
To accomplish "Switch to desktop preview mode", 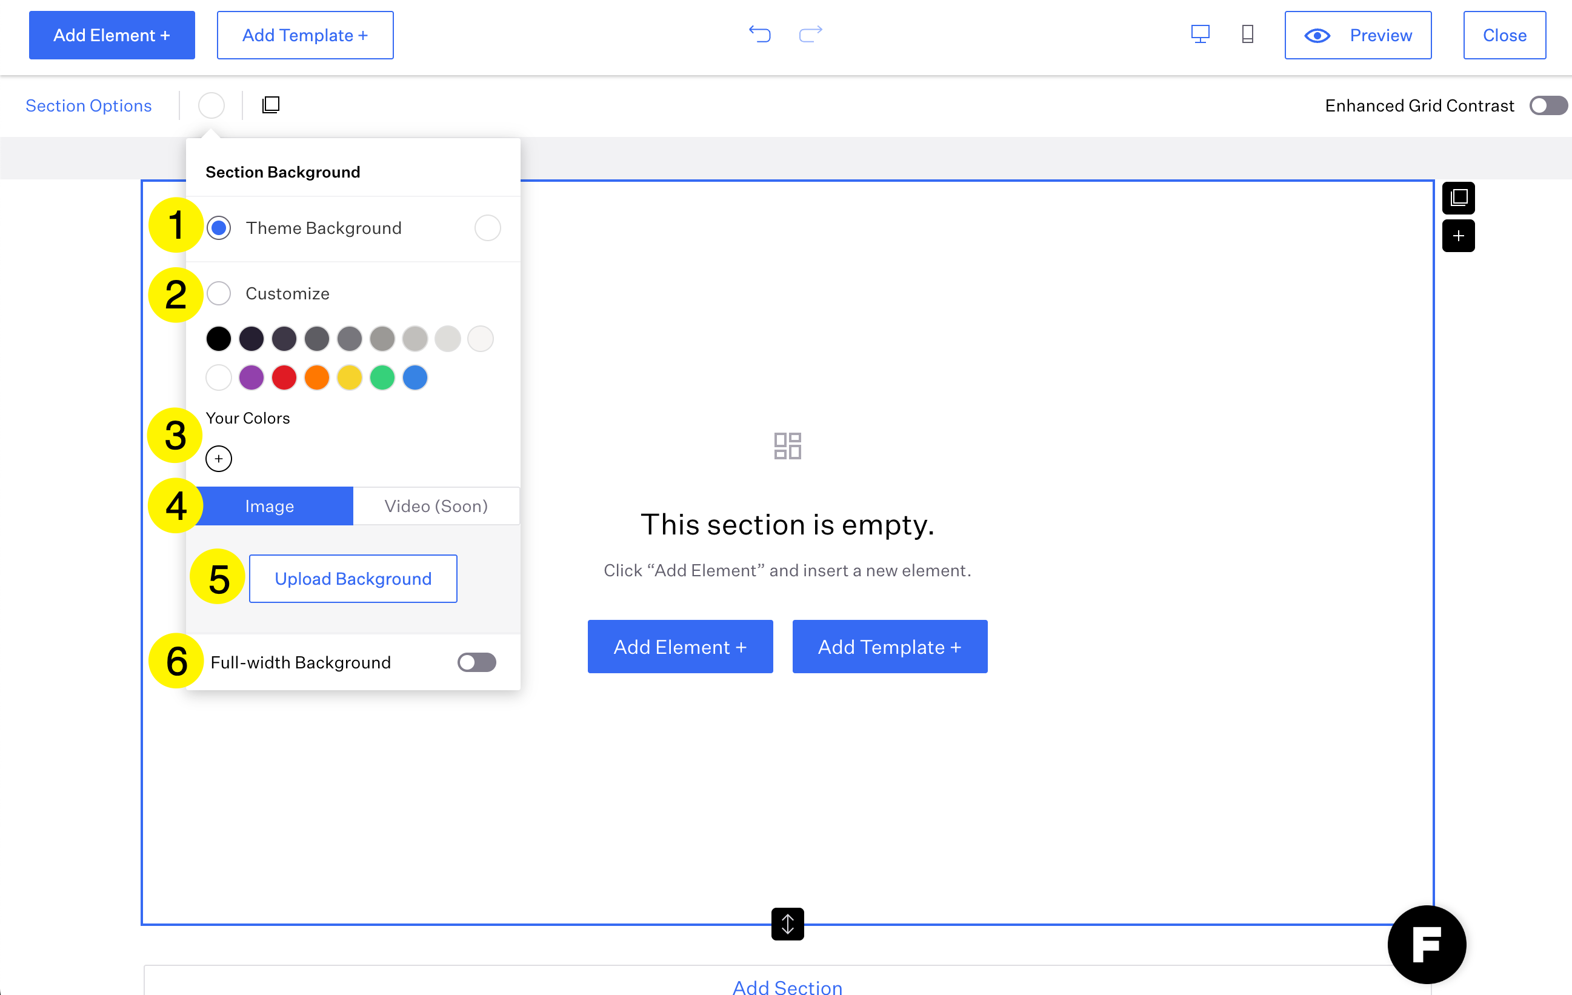I will click(x=1201, y=35).
